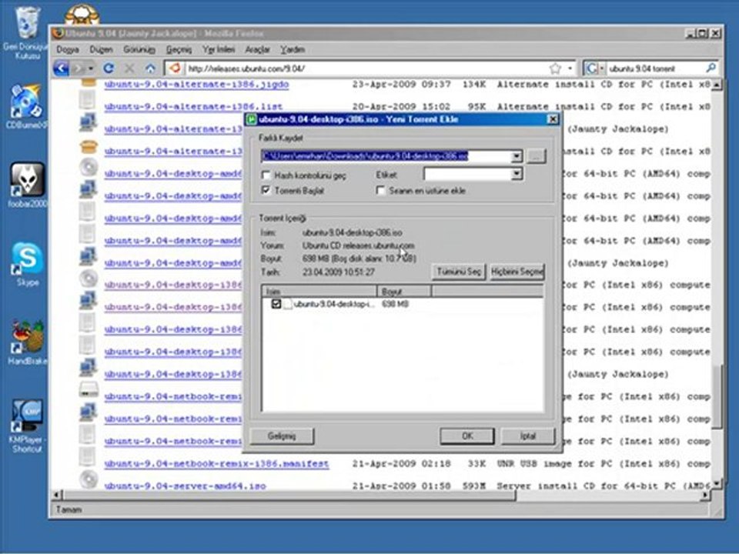Screen dimensions: 739x554
Task: Click the browse '...' button in torrent dialog
Action: [536, 156]
